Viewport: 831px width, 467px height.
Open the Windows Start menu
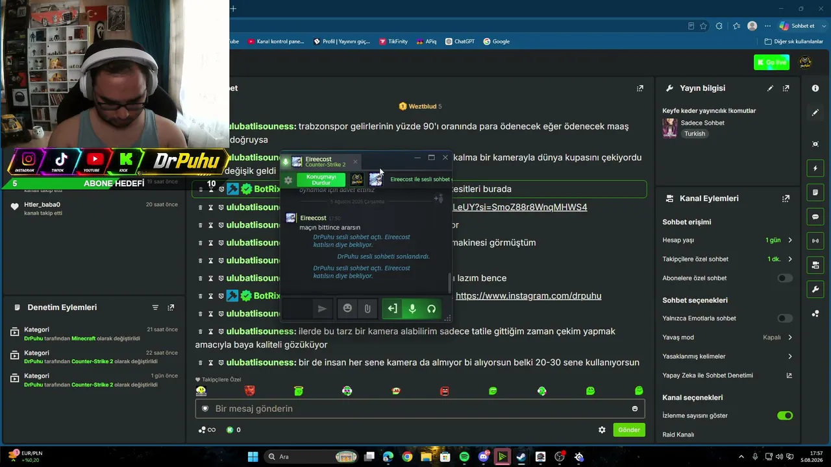pos(253,457)
